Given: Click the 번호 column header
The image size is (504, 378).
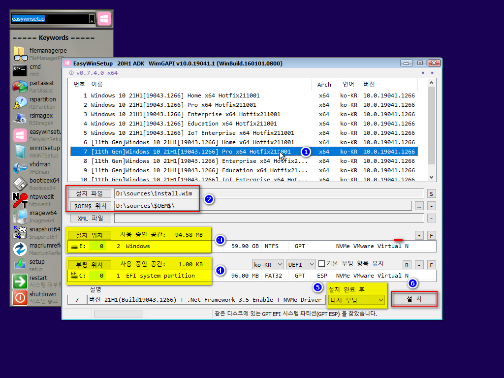Looking at the screenshot, I should [79, 84].
